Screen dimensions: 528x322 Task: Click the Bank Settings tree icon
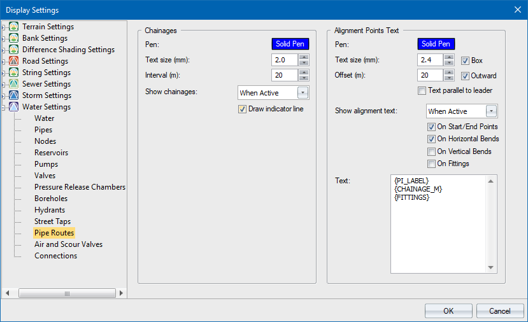click(14, 38)
